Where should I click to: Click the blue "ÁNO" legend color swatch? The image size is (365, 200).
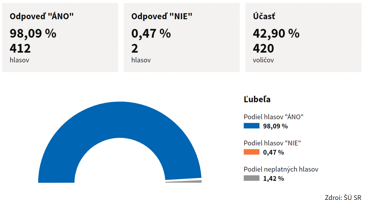pyautogui.click(x=252, y=126)
